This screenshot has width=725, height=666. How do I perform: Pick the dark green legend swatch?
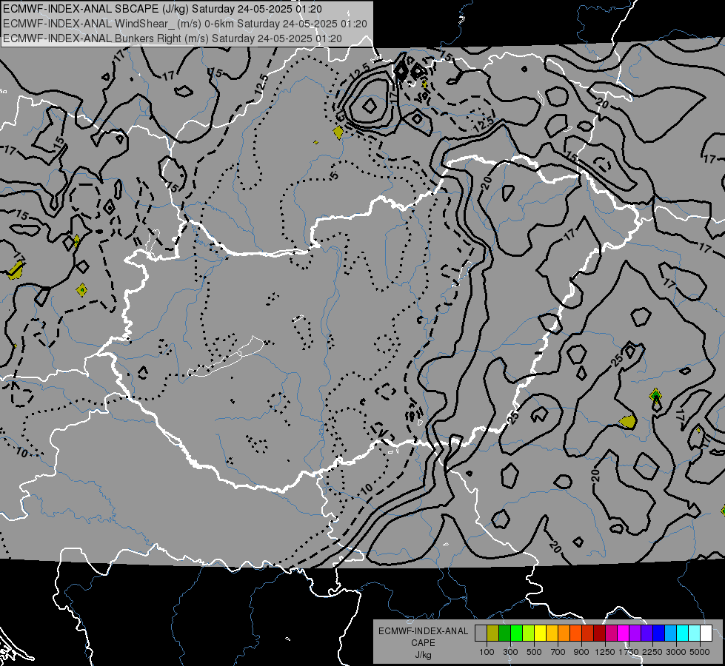tap(505, 633)
